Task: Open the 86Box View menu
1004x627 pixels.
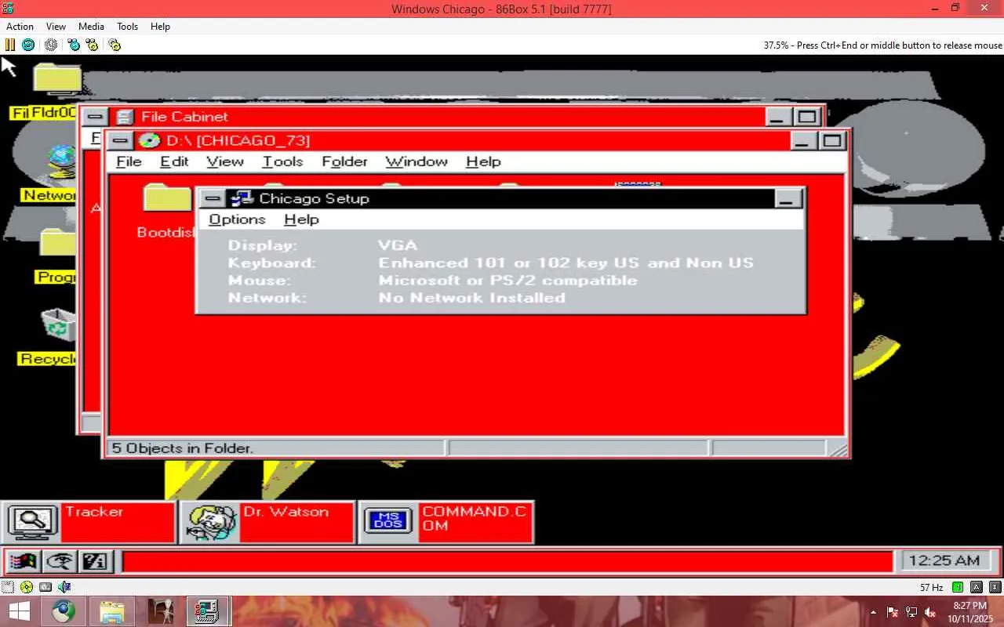Action: [56, 26]
